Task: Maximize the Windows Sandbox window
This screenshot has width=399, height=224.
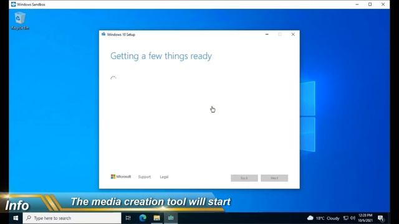Action: (370, 4)
